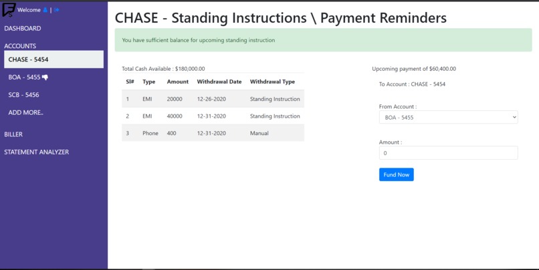Screen dimensions: 539x270
Task: Click the Withdrawal Type column header
Action: point(272,82)
